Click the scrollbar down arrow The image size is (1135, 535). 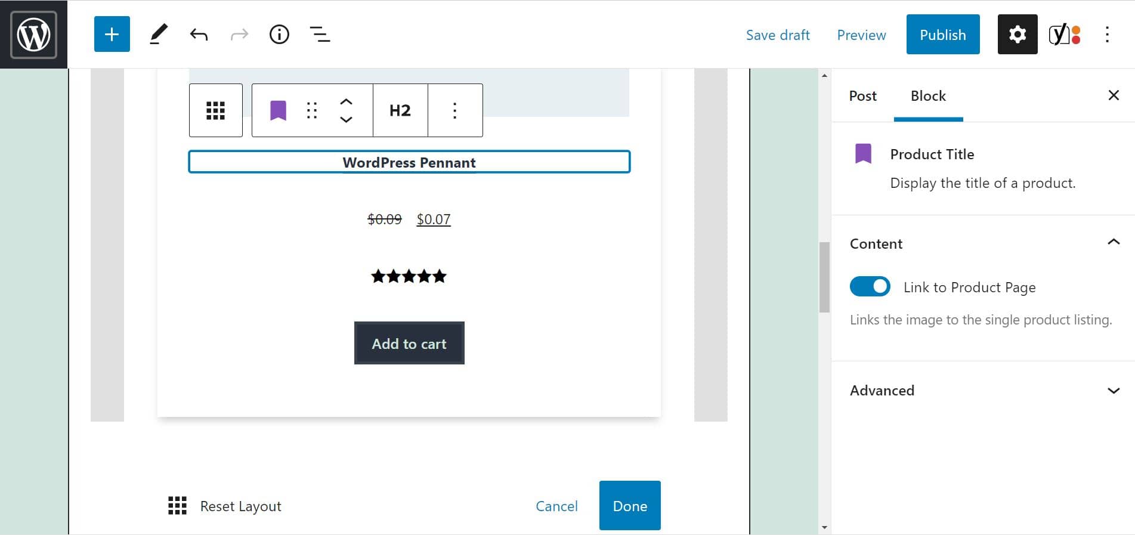point(824,527)
